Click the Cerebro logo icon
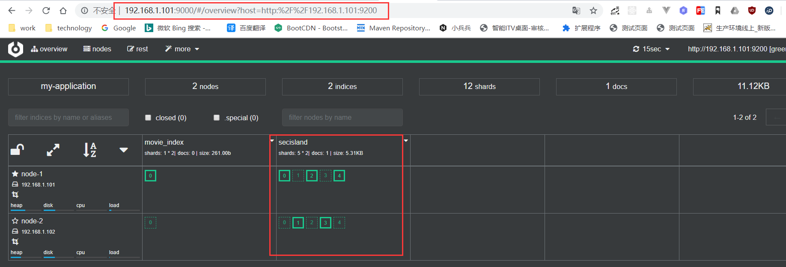The image size is (786, 267). pyautogui.click(x=16, y=49)
